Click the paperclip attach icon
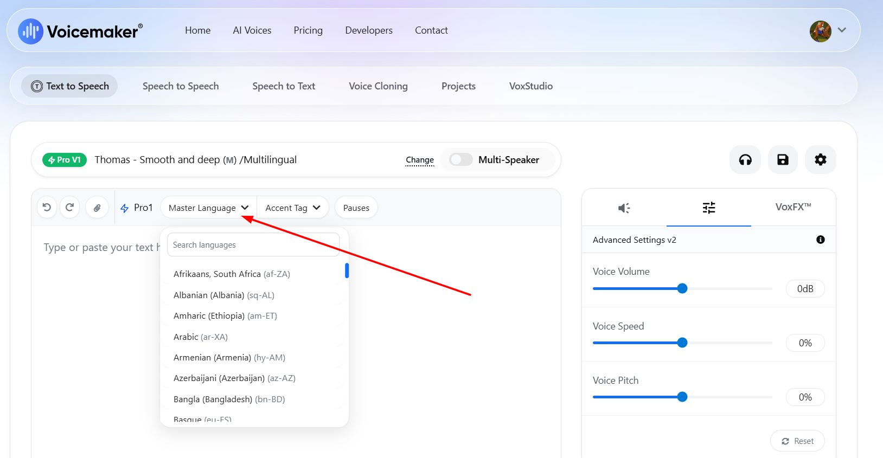This screenshot has height=458, width=883. point(97,208)
